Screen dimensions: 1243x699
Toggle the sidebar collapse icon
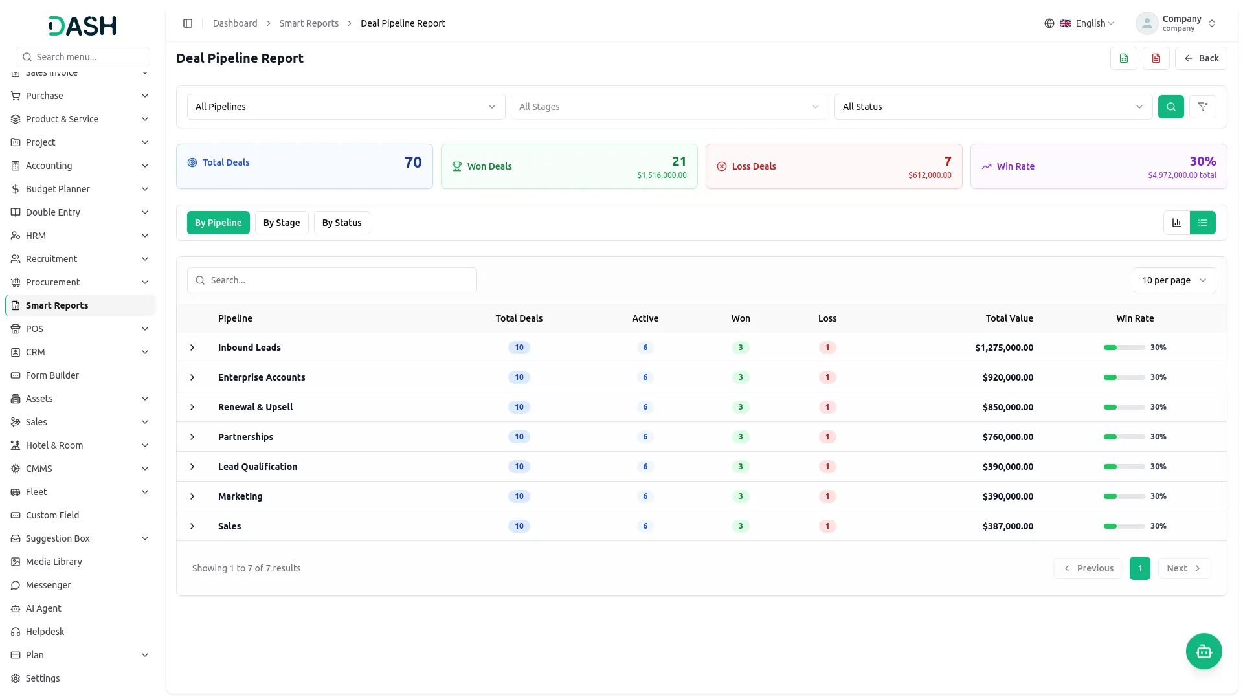(x=188, y=23)
